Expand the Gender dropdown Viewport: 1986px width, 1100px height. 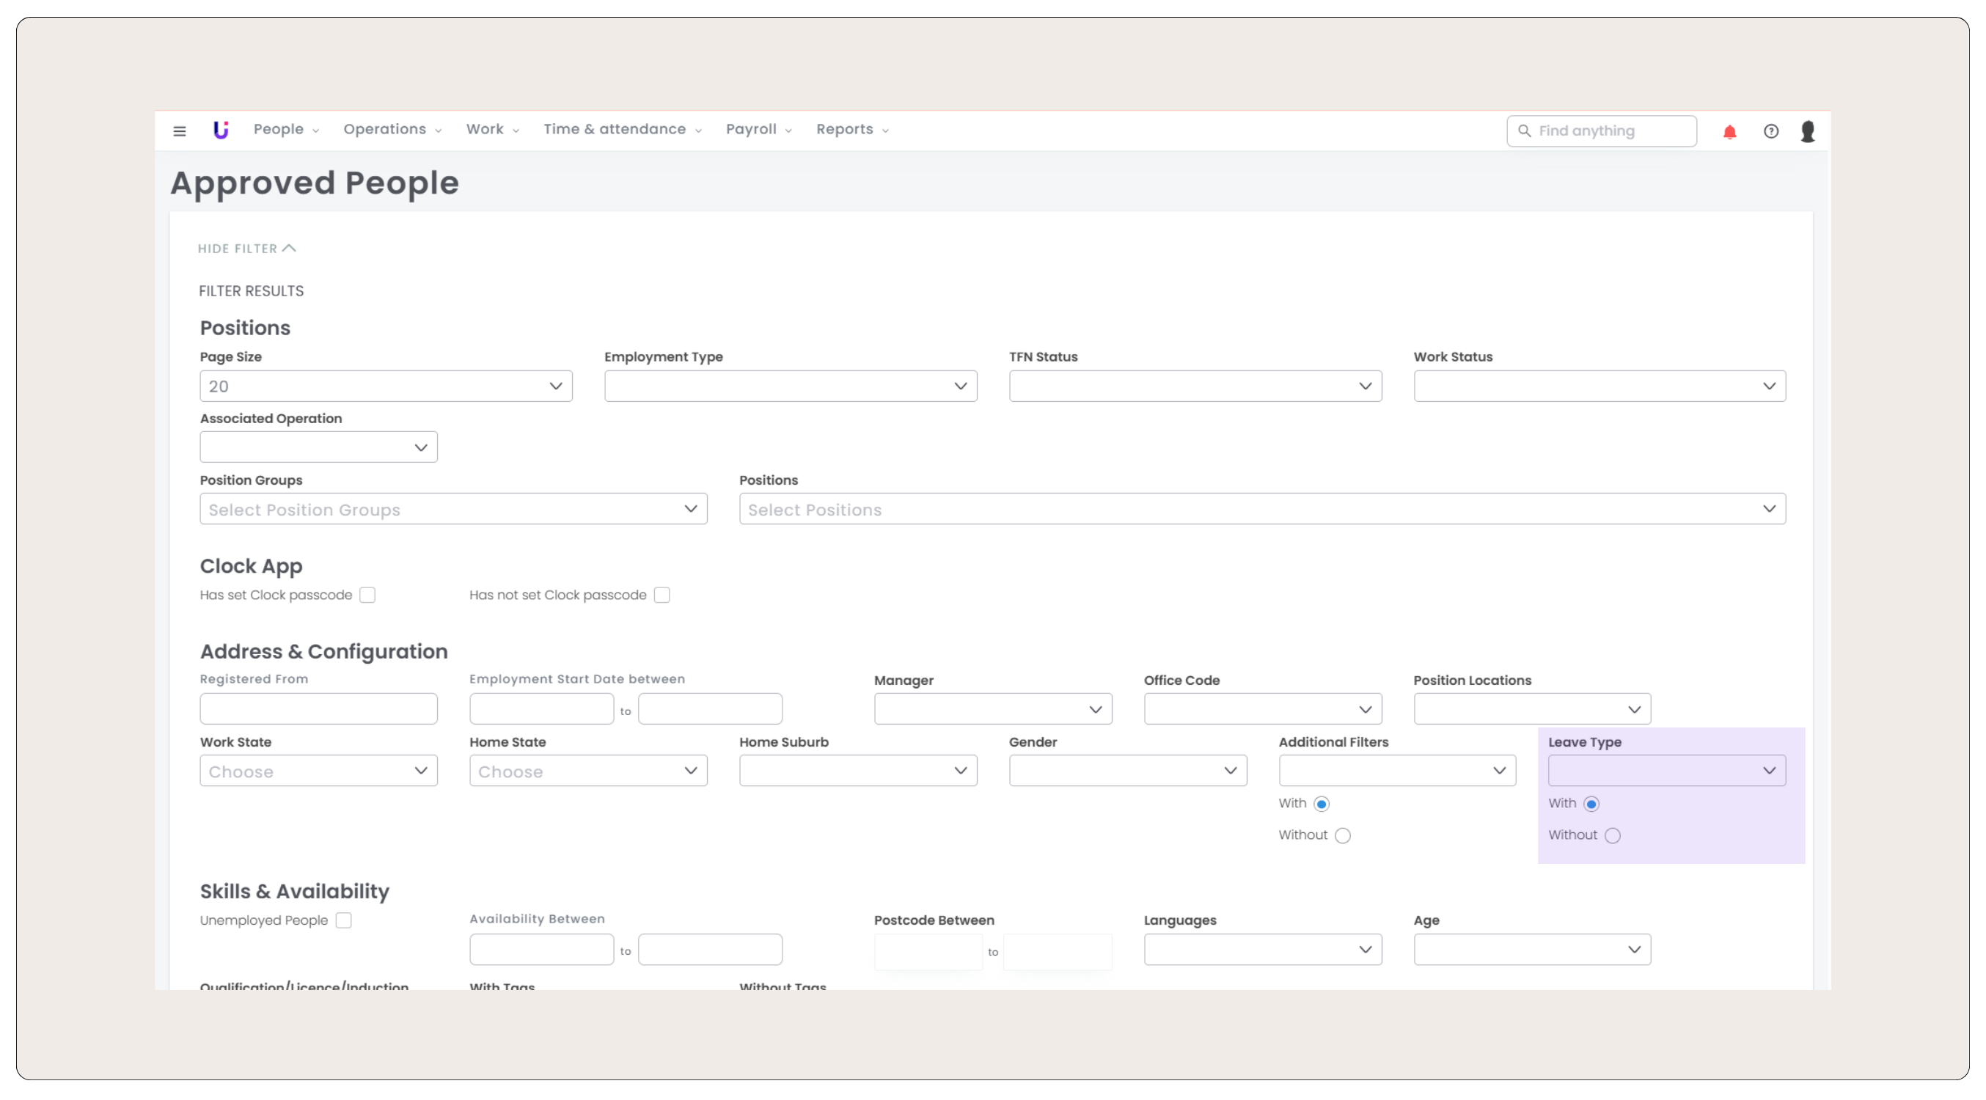coord(1128,771)
